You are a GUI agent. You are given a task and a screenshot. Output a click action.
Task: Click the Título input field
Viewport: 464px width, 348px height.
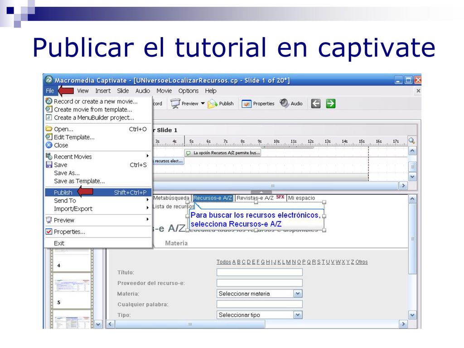pos(260,272)
